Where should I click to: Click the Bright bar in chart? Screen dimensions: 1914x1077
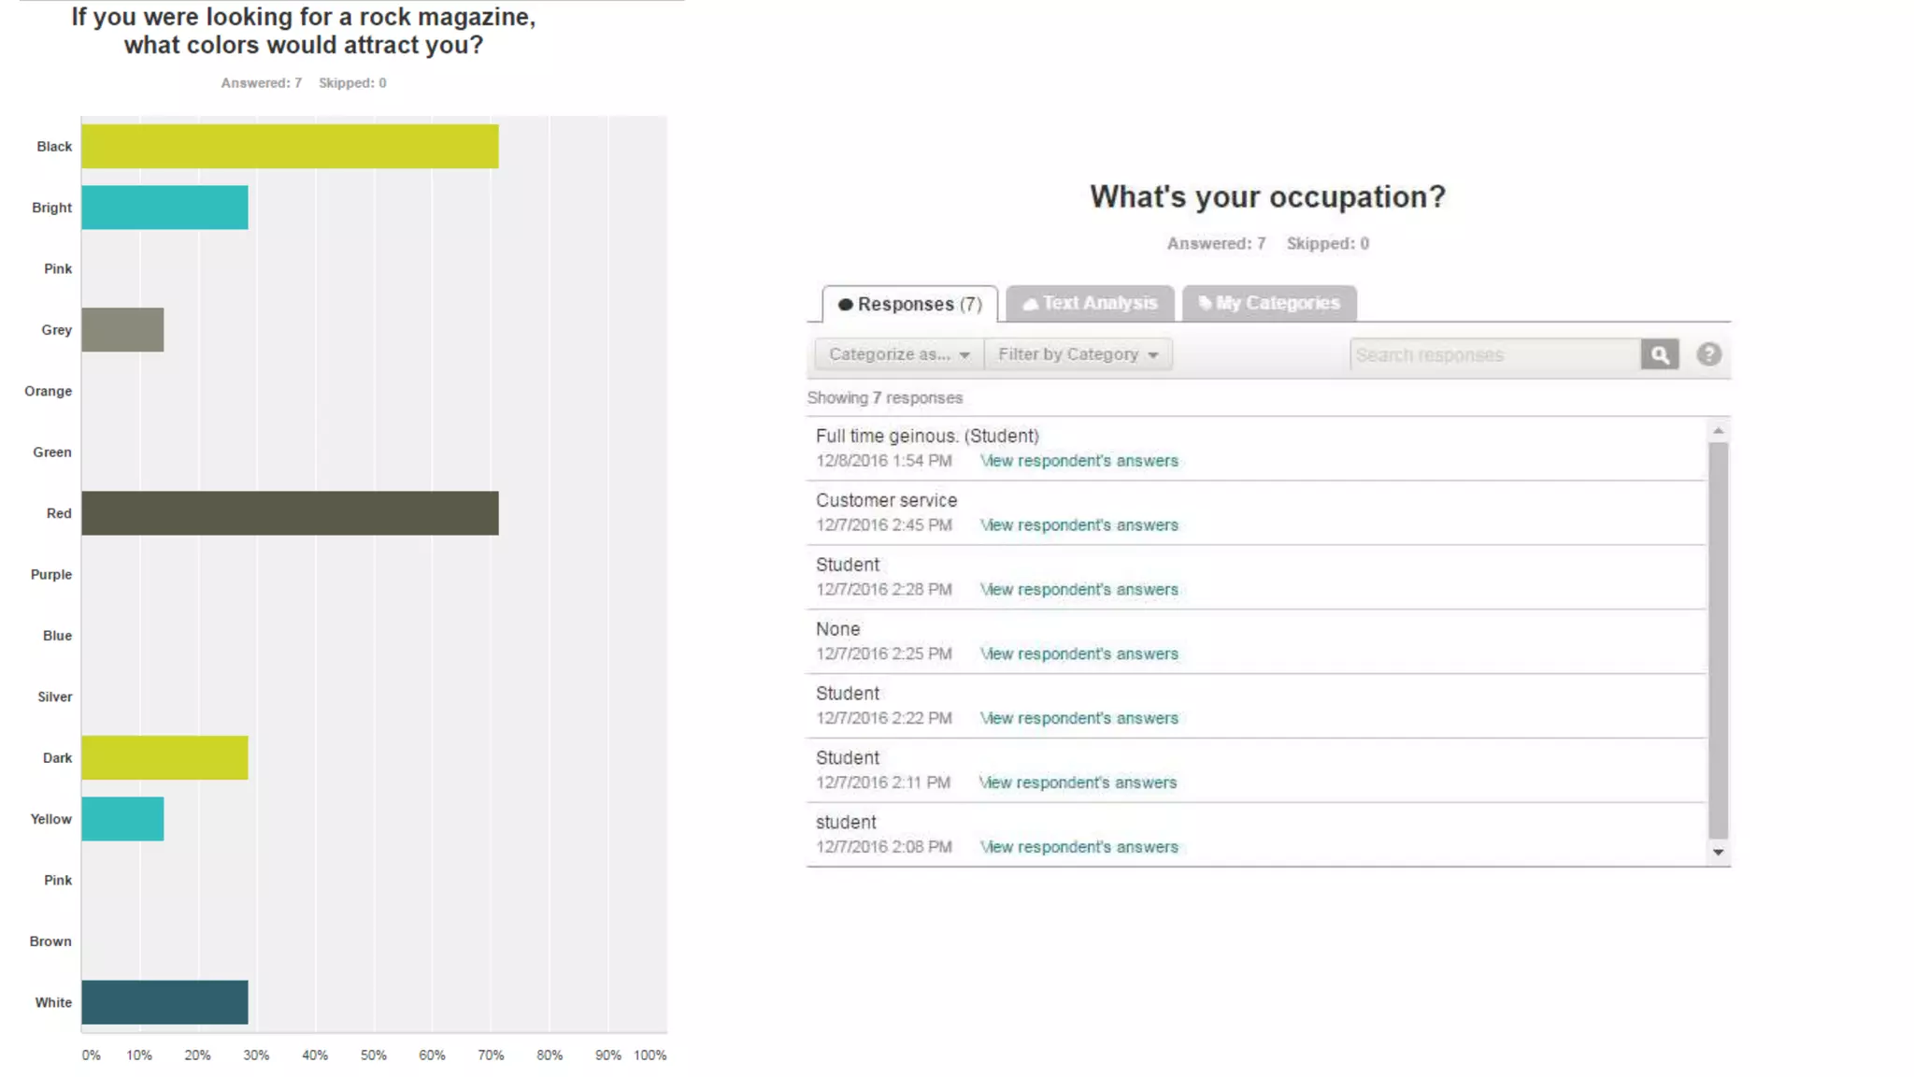click(x=164, y=208)
